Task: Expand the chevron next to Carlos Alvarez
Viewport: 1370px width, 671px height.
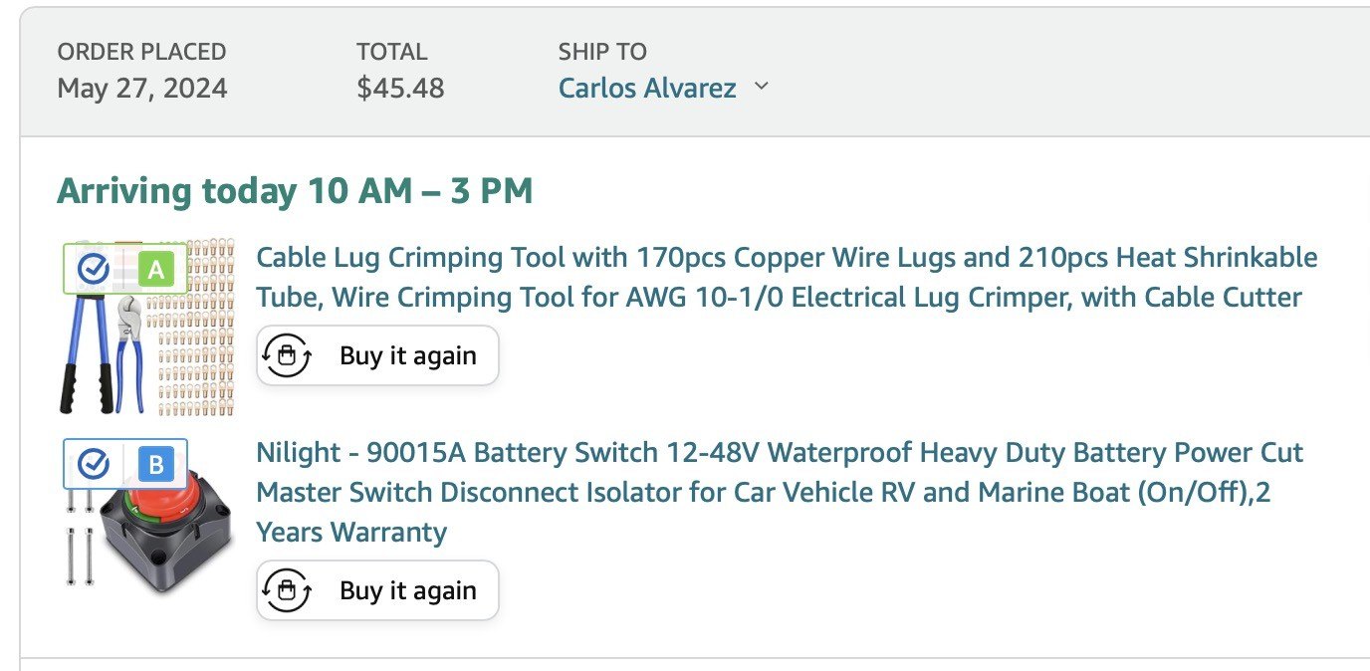Action: click(x=762, y=87)
